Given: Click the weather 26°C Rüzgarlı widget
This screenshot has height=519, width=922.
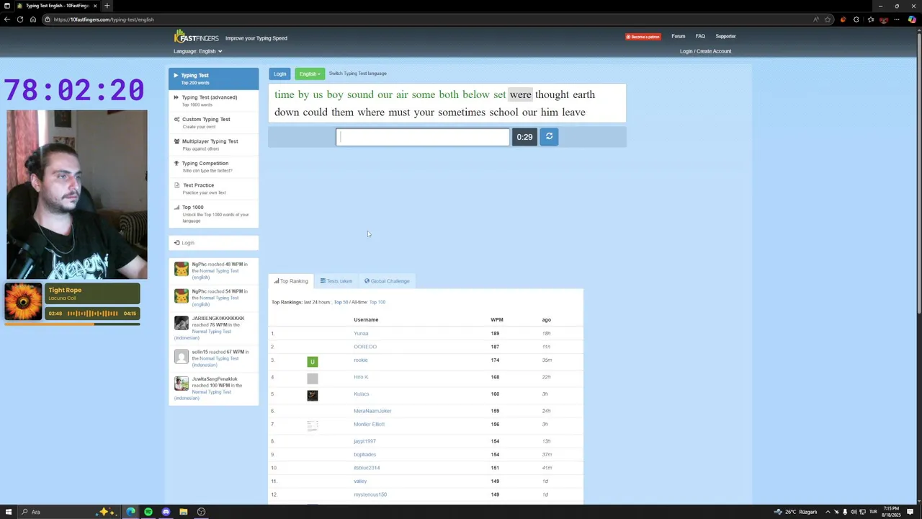Looking at the screenshot, I should pos(796,512).
